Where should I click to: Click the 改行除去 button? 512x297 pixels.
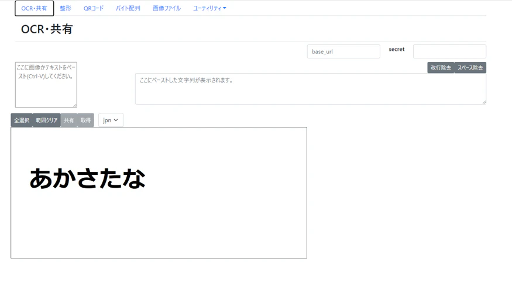(x=441, y=68)
